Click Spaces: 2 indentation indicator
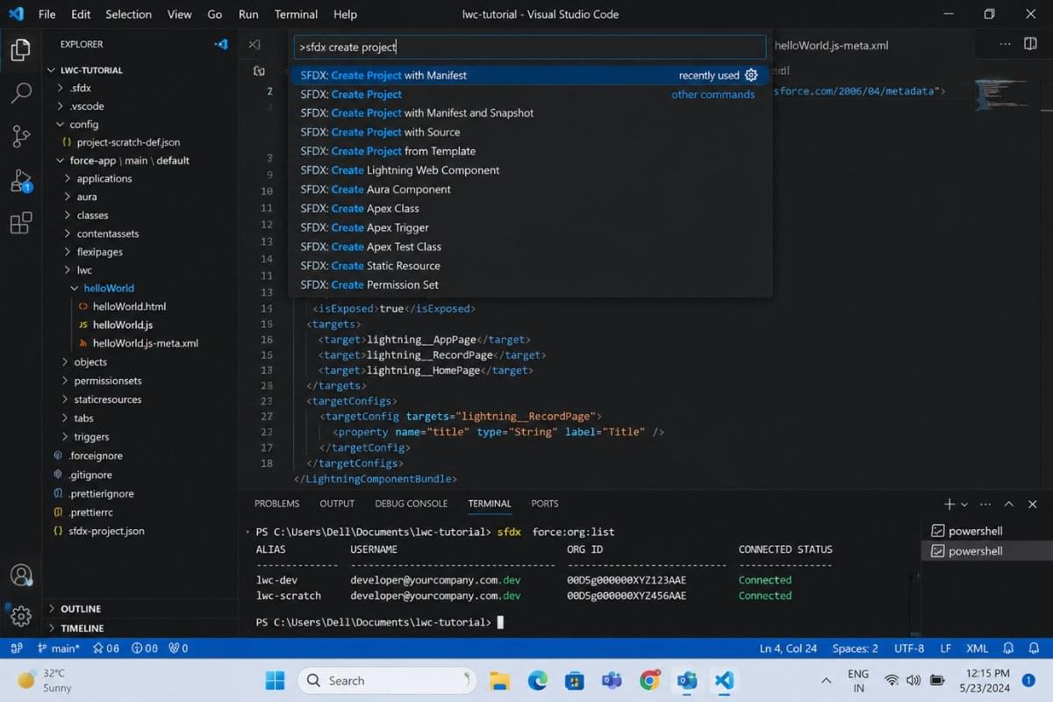1053x702 pixels. pos(855,648)
